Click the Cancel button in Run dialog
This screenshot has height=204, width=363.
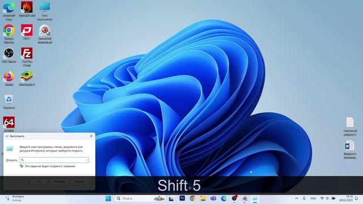click(x=59, y=182)
